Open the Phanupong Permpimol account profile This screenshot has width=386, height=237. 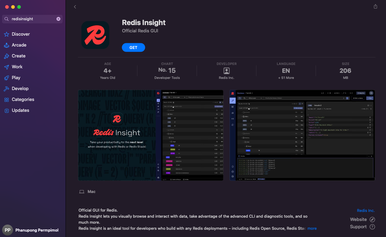coord(32,230)
